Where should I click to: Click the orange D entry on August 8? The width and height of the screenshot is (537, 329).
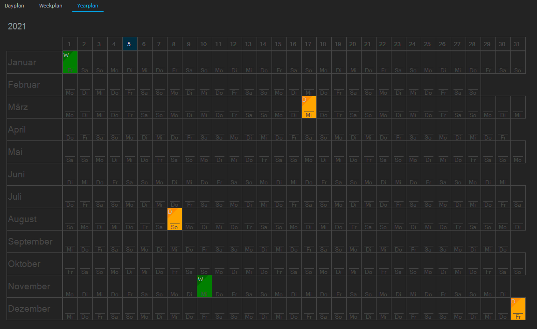pos(174,219)
